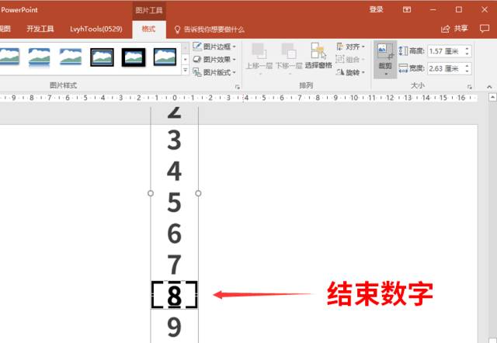The image size is (497, 343).
Task: Open the 图片边框 picture border dropdown
Action: (214, 47)
